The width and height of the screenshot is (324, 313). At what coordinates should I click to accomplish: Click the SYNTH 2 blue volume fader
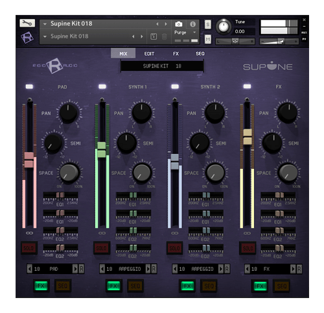[174, 162]
